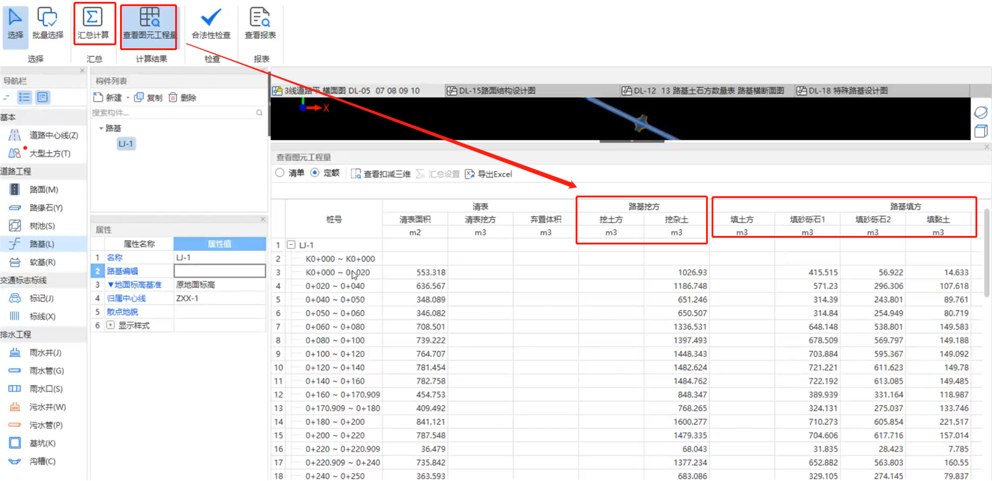Open DL-12 13 路基土石方数量表 tab
Viewport: 992px width, 481px height.
tap(708, 90)
